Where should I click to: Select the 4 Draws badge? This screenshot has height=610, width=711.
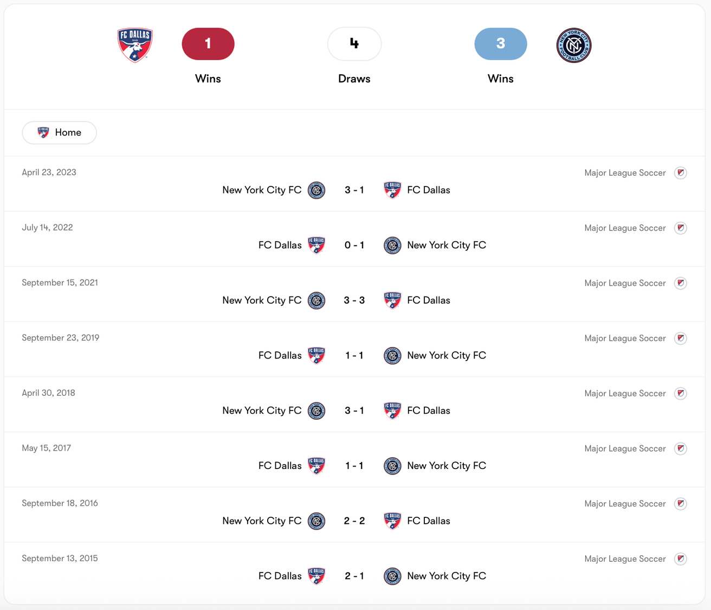tap(354, 44)
